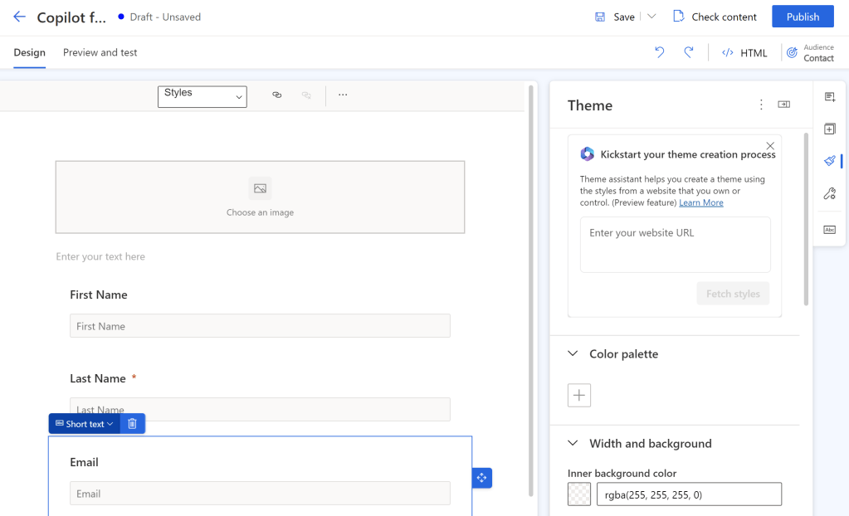Open the Styles dropdown

tap(202, 96)
